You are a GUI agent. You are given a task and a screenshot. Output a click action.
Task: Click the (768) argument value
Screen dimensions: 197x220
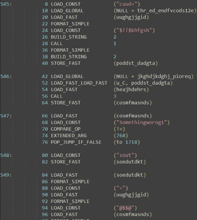[x=120, y=136]
